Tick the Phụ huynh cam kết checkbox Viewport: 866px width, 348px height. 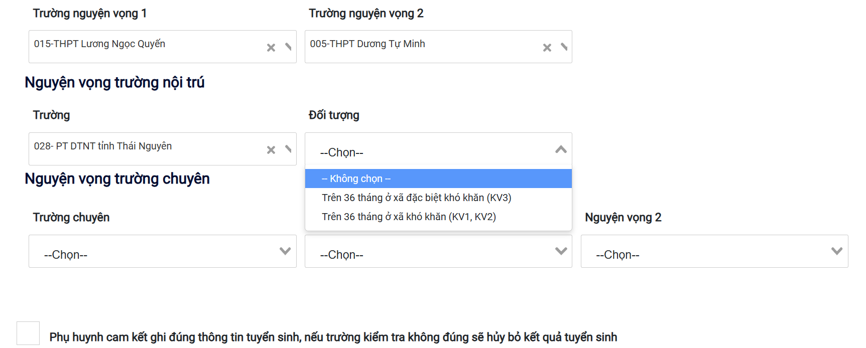click(x=28, y=333)
